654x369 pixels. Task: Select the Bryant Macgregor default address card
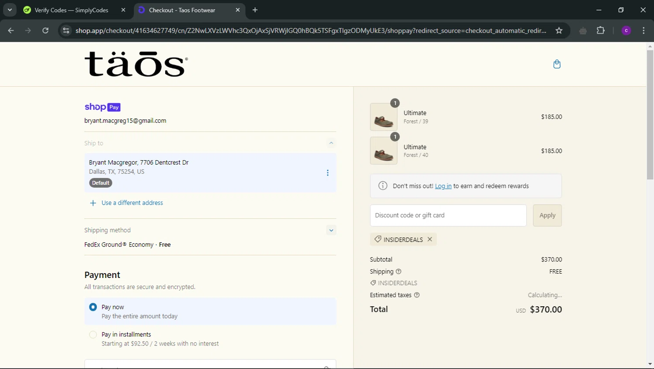210,173
